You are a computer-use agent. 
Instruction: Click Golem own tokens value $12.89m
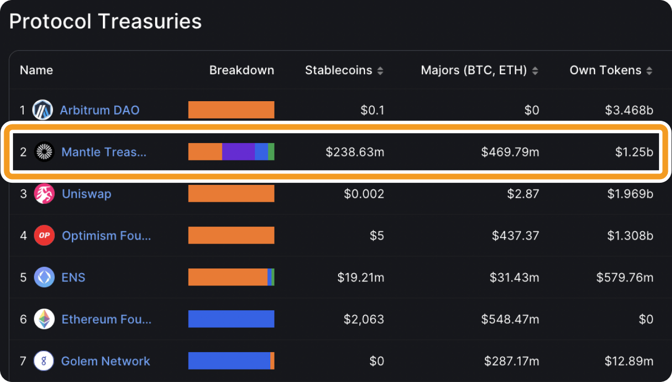pyautogui.click(x=630, y=361)
